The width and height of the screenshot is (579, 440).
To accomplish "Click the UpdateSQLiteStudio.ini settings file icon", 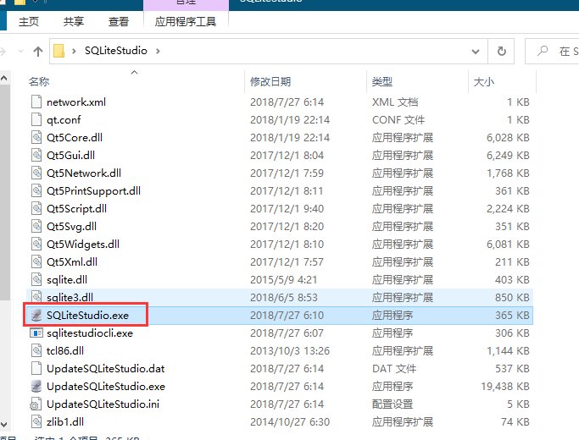I will click(x=36, y=404).
